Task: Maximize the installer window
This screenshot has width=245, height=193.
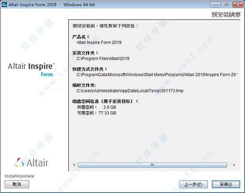Action: (227, 4)
